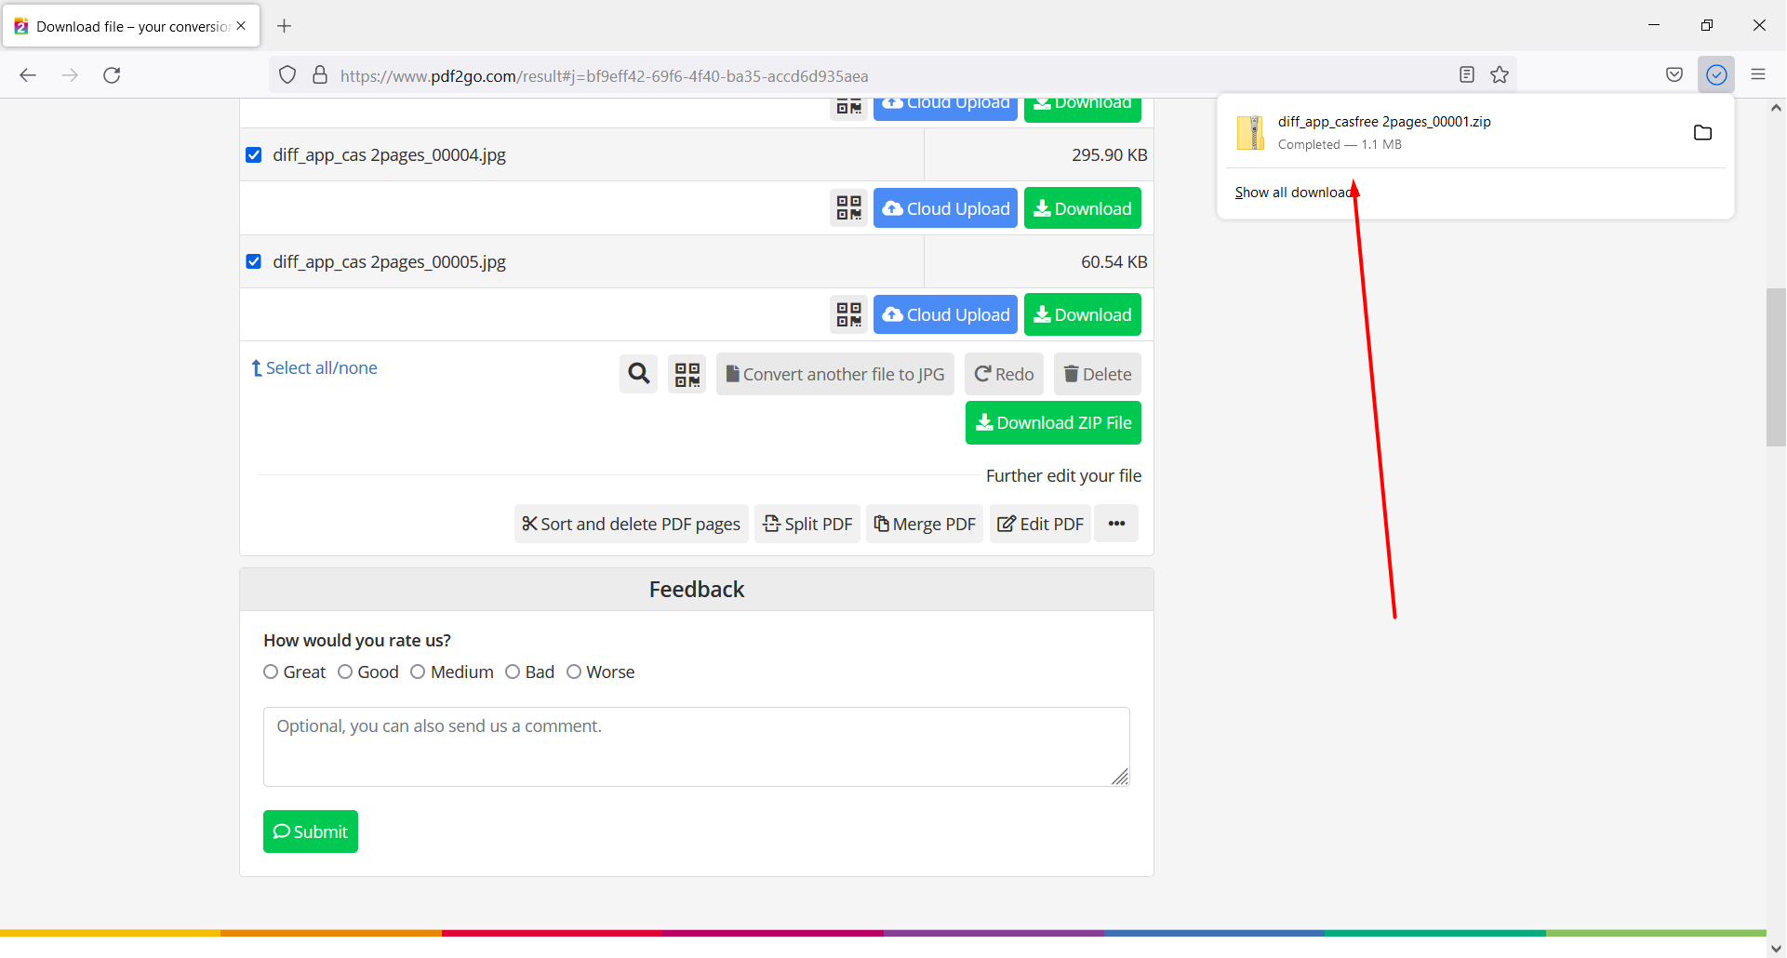This screenshot has height=958, width=1787.
Task: Uncheck diff_app_cas 2pages_00004.jpg
Action: (253, 154)
